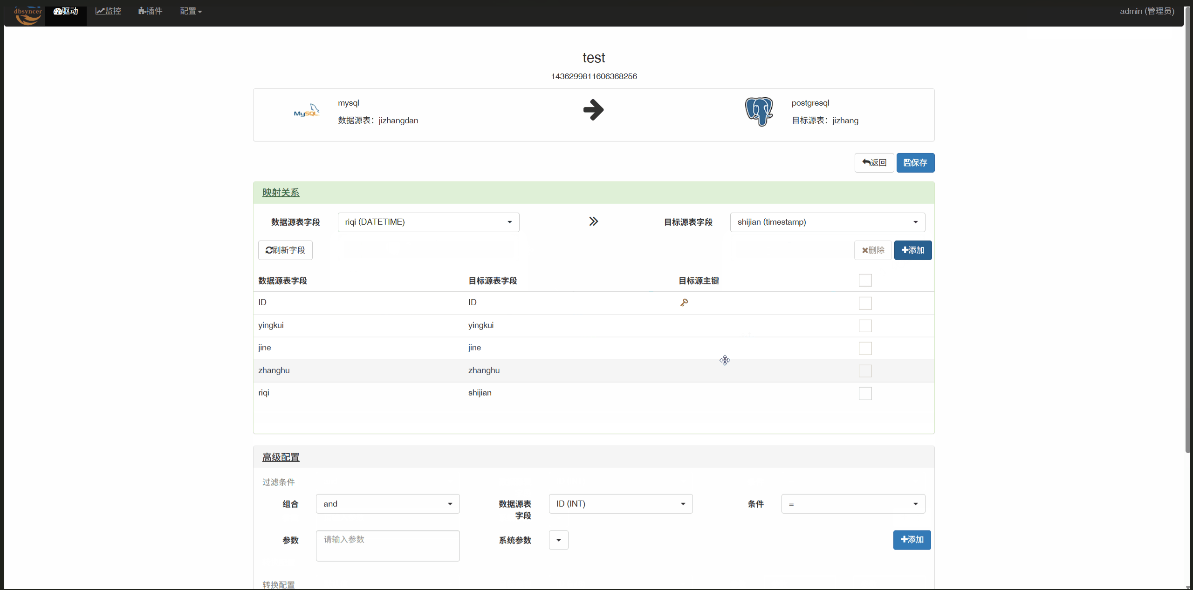This screenshot has height=590, width=1193.
Task: Toggle the select-all header checkbox
Action: [x=865, y=280]
